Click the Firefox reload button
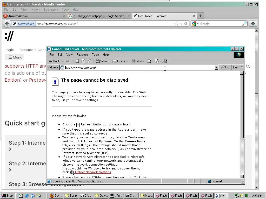This screenshot has width=266, height=199. pyautogui.click(x=186, y=24)
